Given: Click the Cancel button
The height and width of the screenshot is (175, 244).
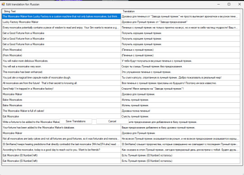Looking at the screenshot, I should coord(112,121).
